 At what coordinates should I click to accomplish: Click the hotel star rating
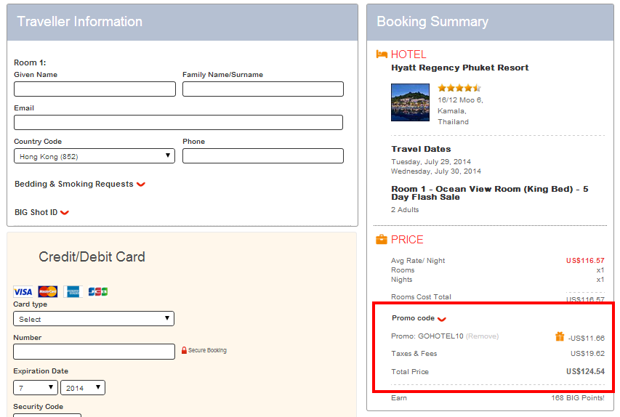tap(459, 88)
